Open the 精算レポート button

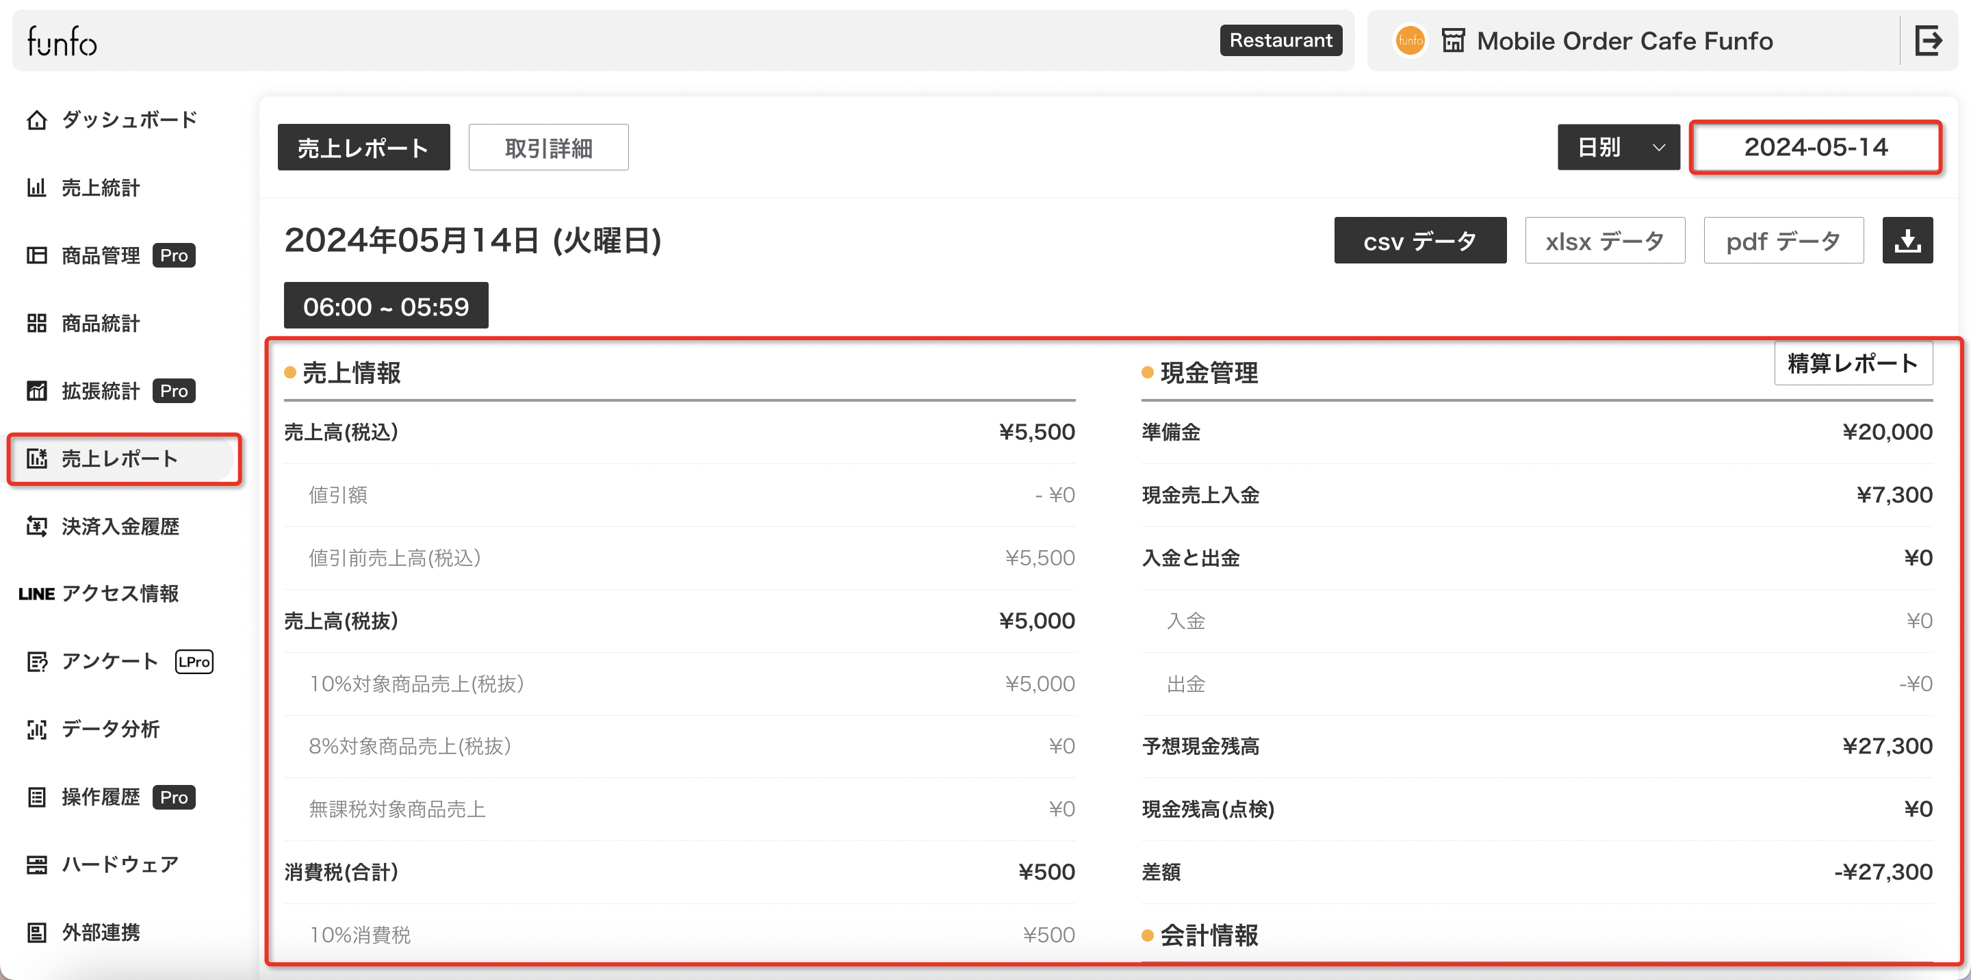click(x=1853, y=363)
